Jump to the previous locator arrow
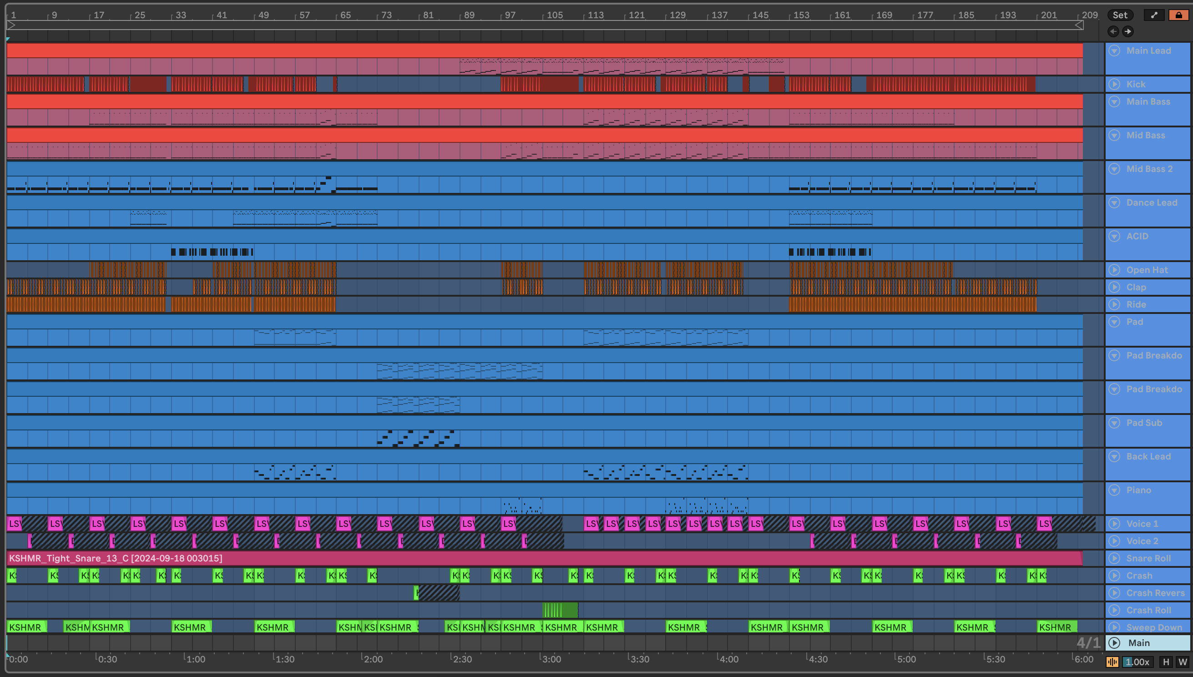This screenshot has height=677, width=1193. click(1113, 31)
